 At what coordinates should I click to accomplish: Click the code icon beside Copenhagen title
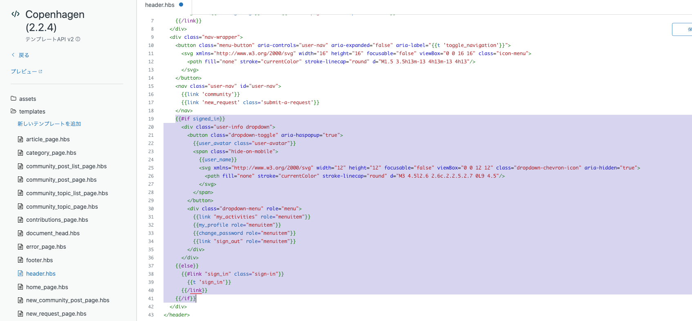(16, 14)
